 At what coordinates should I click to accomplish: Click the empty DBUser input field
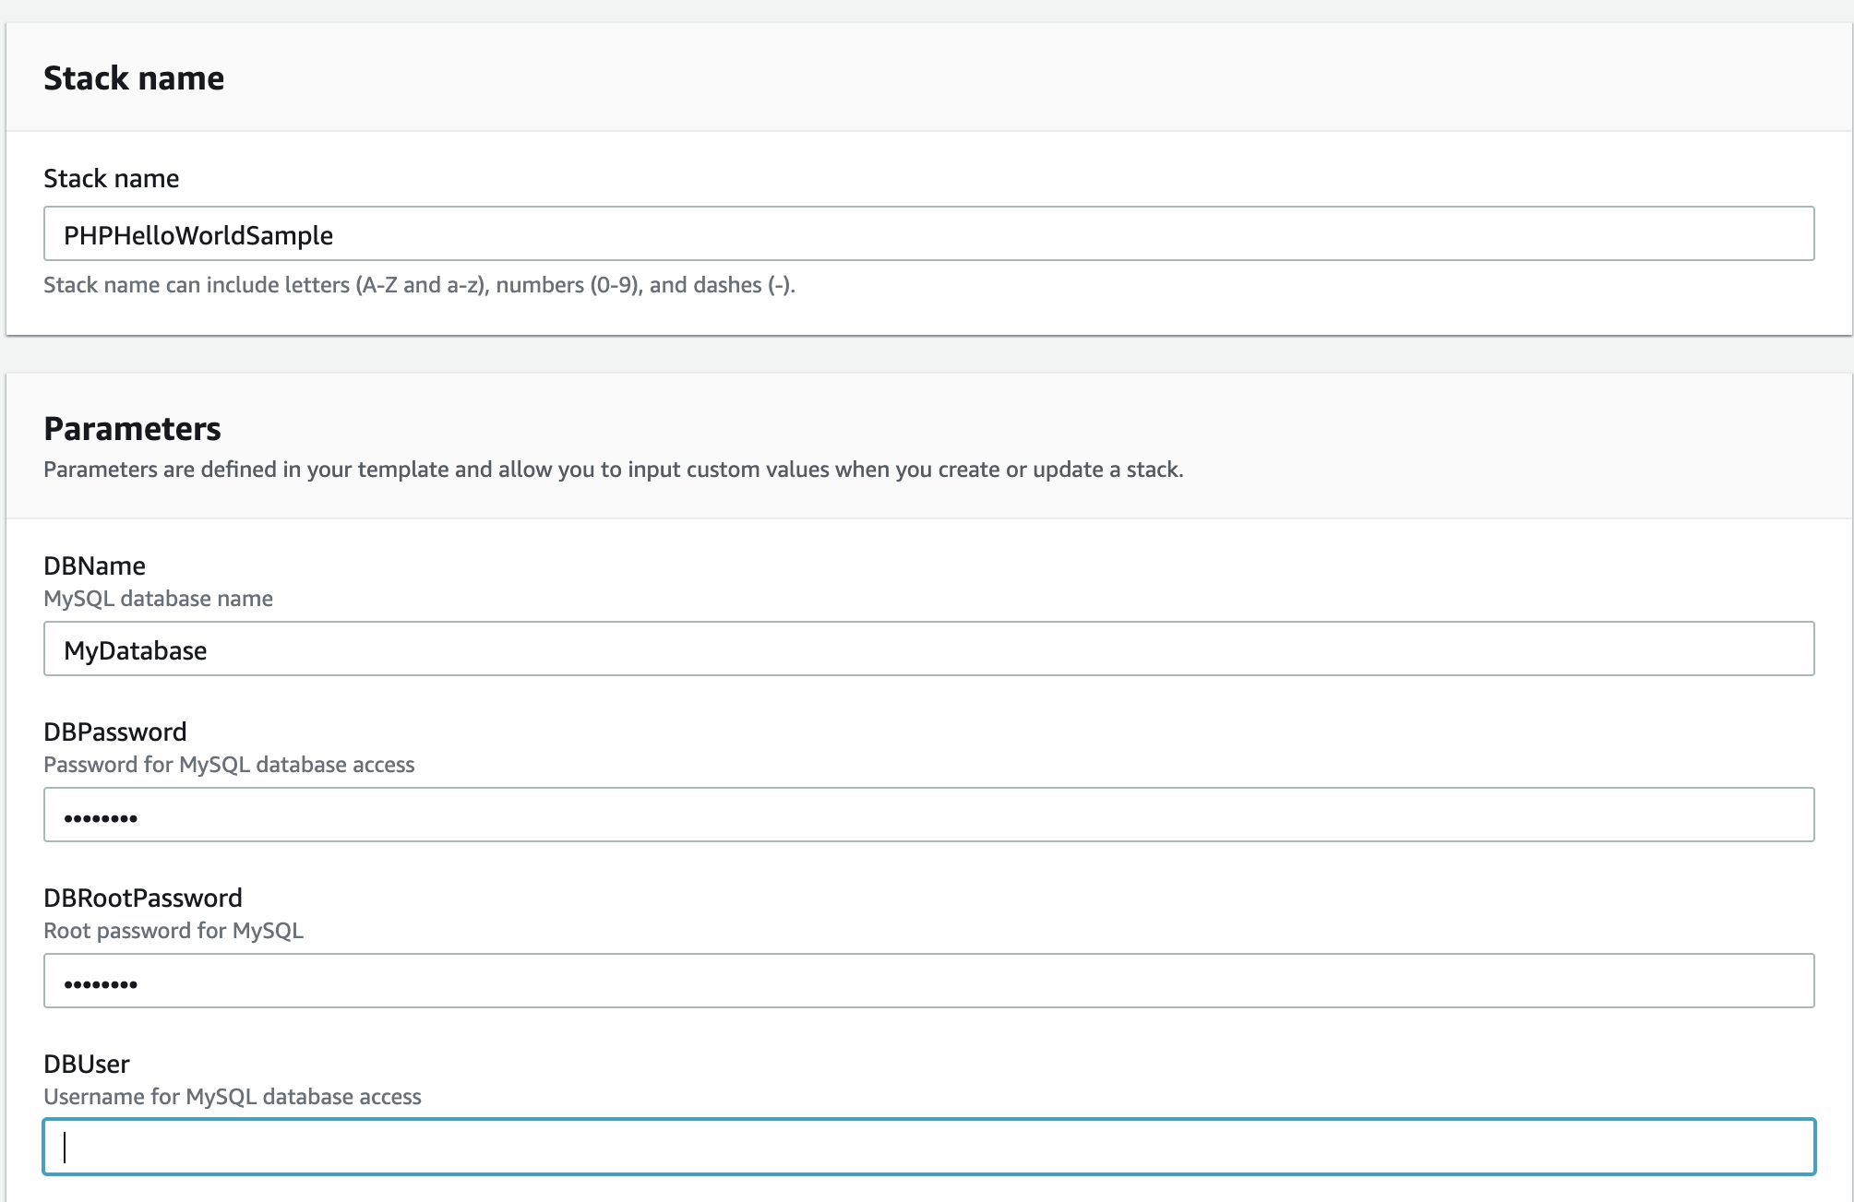pos(928,1148)
